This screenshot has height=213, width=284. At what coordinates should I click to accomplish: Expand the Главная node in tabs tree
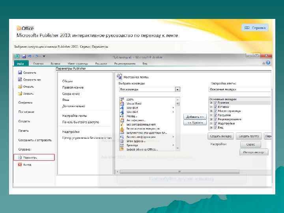coord(211,103)
